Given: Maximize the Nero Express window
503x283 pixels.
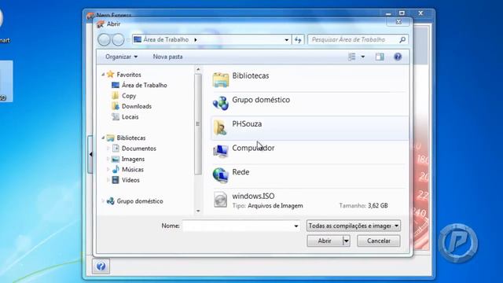Looking at the screenshot, I should point(402,13).
